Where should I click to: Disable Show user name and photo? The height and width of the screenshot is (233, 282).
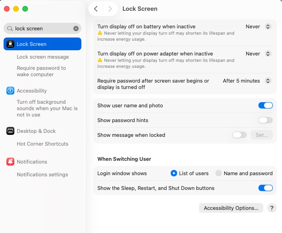[265, 106]
